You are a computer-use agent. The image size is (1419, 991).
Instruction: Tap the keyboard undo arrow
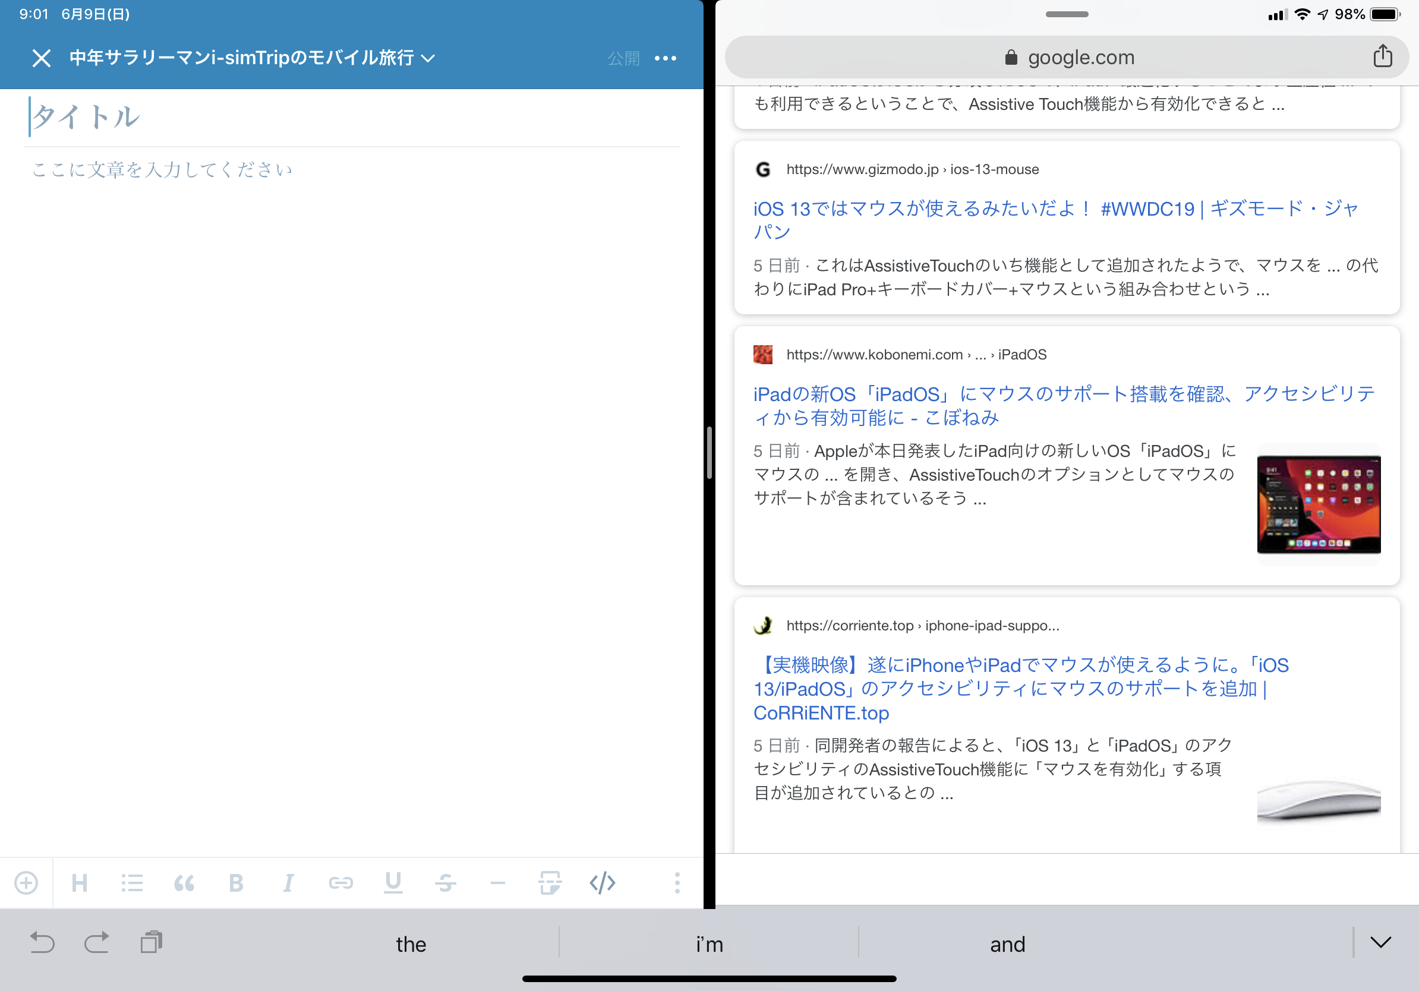point(42,942)
